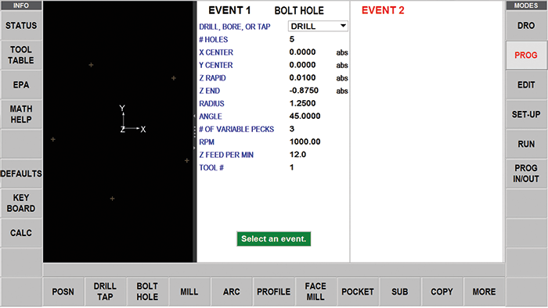Switch to DRO mode

pos(526,26)
